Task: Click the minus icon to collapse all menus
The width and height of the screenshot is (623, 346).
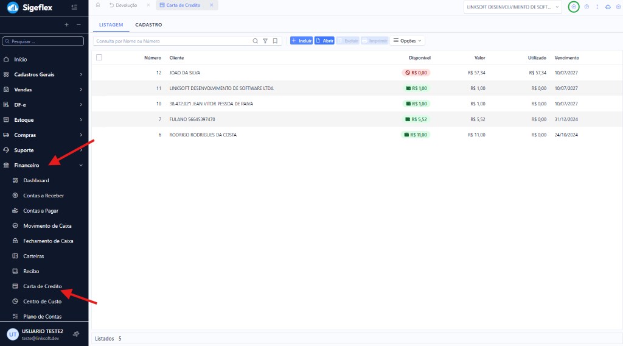Action: pyautogui.click(x=78, y=24)
